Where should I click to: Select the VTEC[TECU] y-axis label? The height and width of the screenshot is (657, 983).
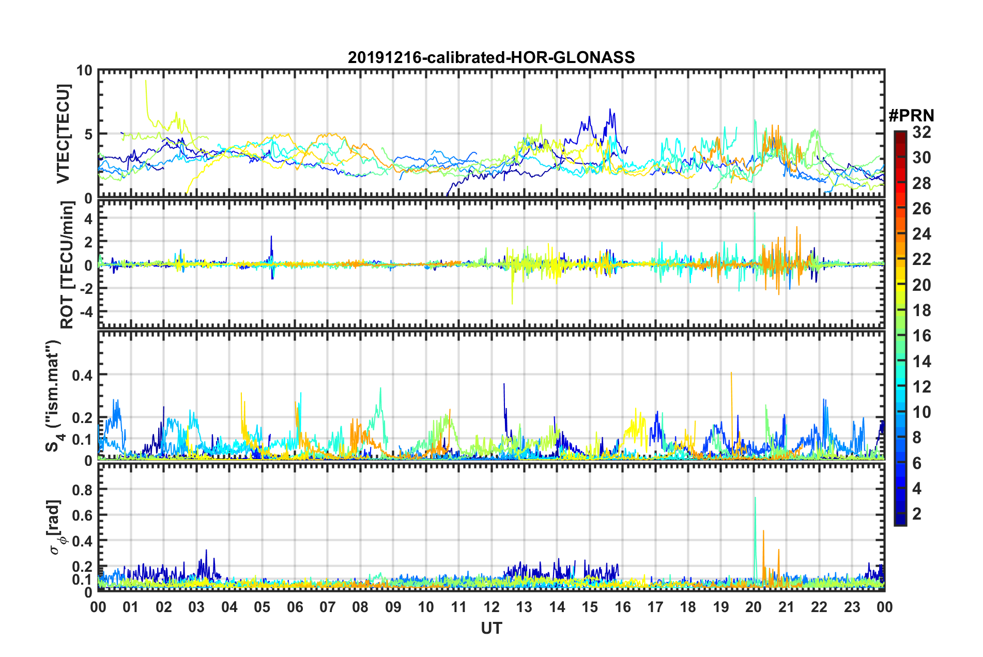click(64, 134)
